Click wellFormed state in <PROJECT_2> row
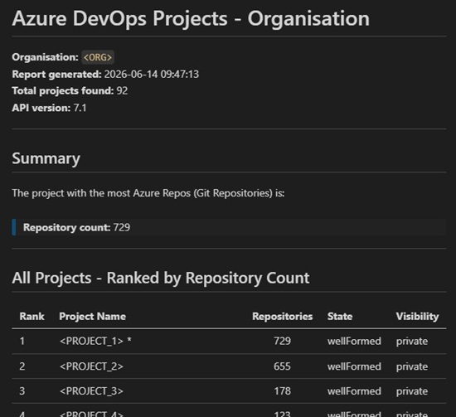456x417 pixels. point(354,366)
